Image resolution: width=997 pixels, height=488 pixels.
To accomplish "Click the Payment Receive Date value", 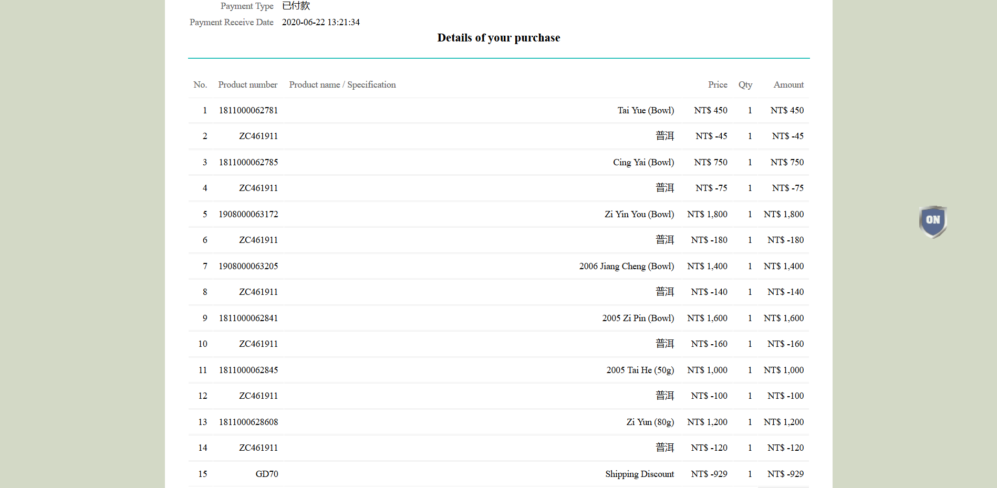I will click(x=320, y=23).
